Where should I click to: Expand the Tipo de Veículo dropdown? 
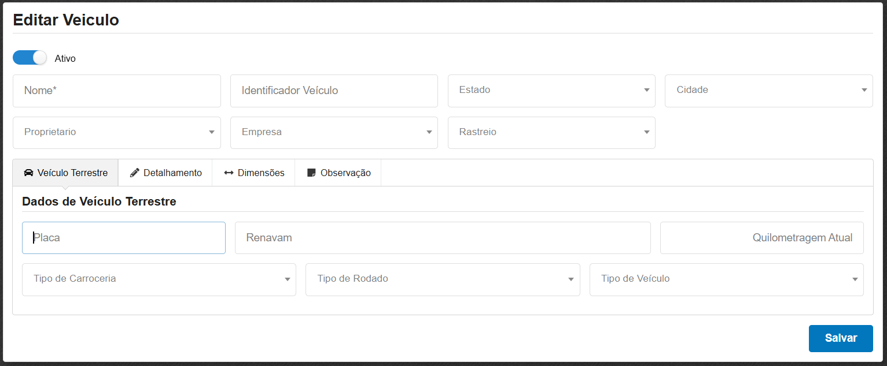tap(726, 280)
